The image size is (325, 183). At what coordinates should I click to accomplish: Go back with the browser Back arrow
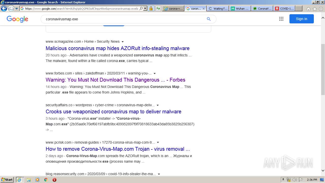click(x=4, y=8)
